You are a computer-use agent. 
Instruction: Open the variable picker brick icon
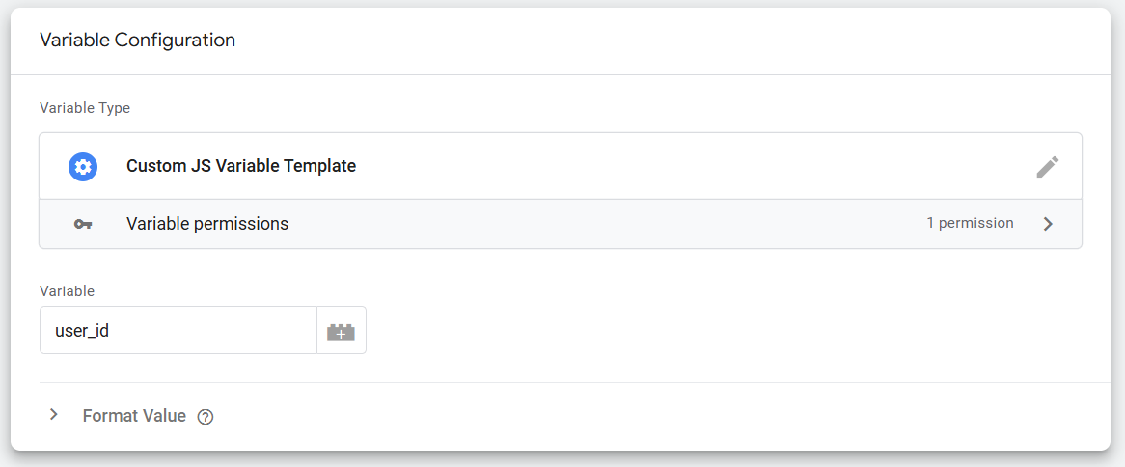(341, 331)
